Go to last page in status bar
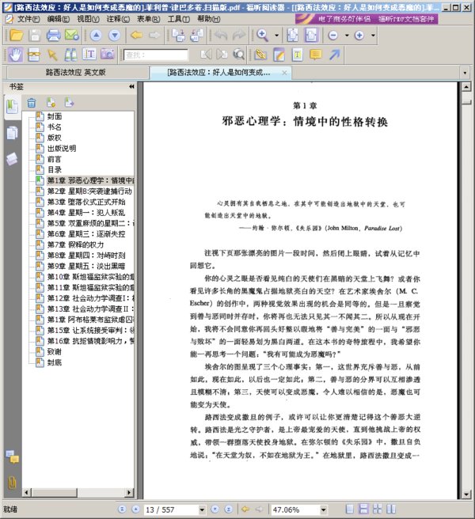Screen dimensions: 475x519 [229, 510]
